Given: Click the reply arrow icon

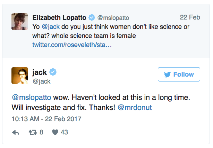Looking at the screenshot, I should click(x=15, y=132).
